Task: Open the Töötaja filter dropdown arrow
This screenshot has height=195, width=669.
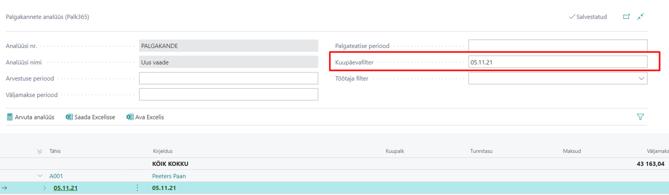Action: coord(641,79)
